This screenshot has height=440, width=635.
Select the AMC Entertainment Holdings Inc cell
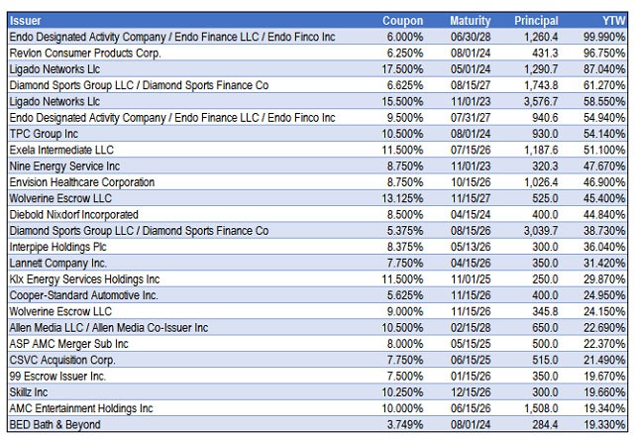81,408
